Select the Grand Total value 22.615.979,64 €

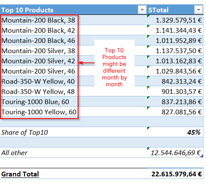tap(177, 174)
